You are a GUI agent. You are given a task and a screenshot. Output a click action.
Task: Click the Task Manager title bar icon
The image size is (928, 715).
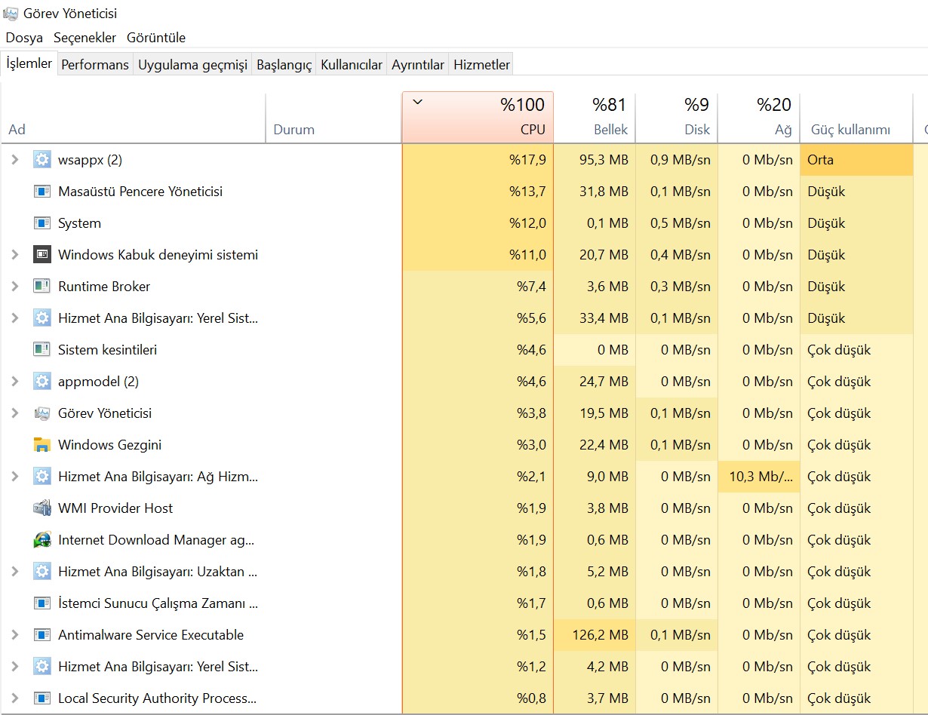pyautogui.click(x=11, y=14)
